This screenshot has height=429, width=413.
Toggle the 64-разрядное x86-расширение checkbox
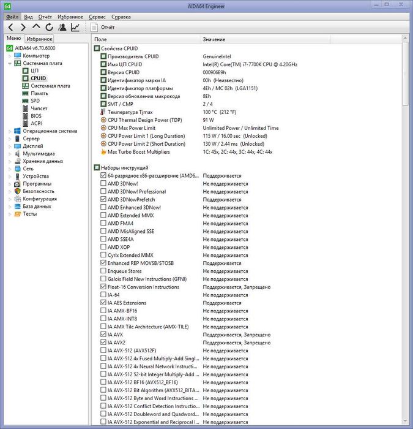point(103,175)
